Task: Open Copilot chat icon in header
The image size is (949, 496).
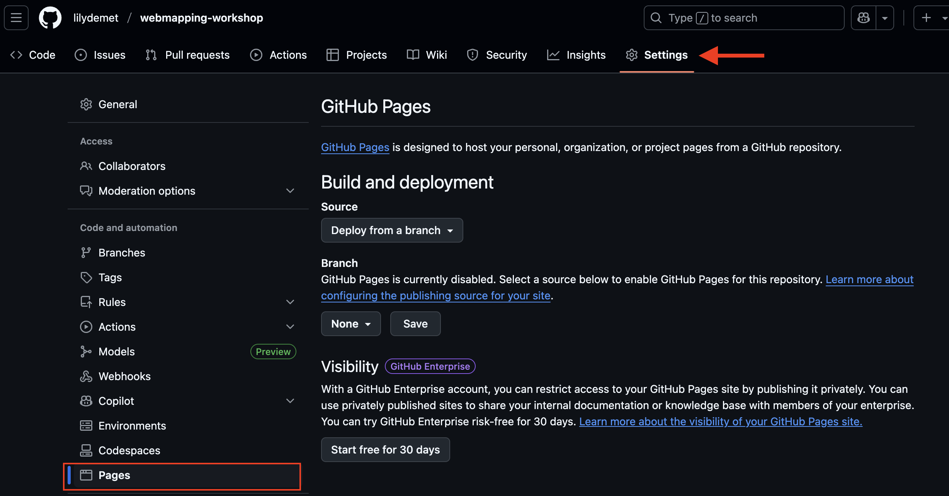Action: point(864,18)
